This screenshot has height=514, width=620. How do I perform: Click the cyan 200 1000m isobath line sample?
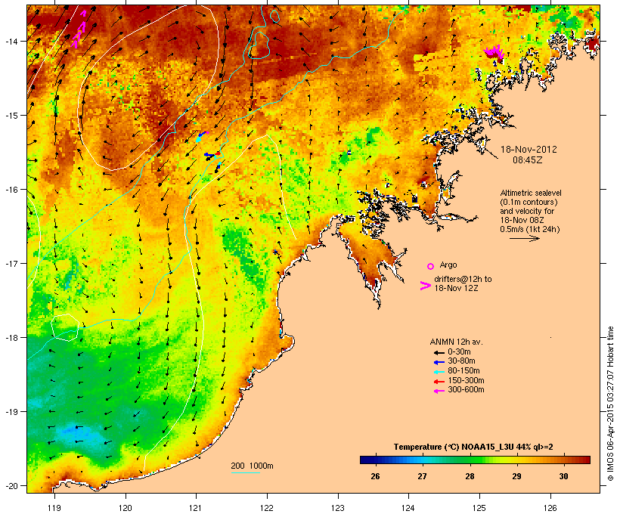245,473
